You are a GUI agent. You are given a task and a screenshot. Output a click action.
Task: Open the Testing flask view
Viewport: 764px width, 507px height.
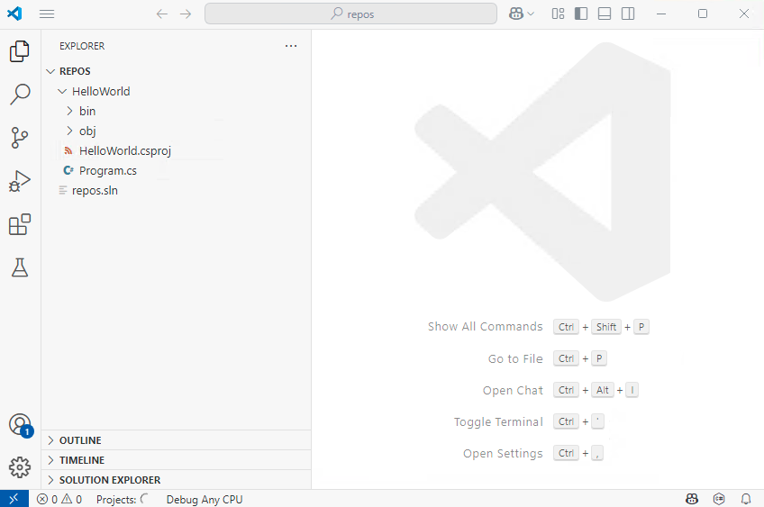coord(20,267)
